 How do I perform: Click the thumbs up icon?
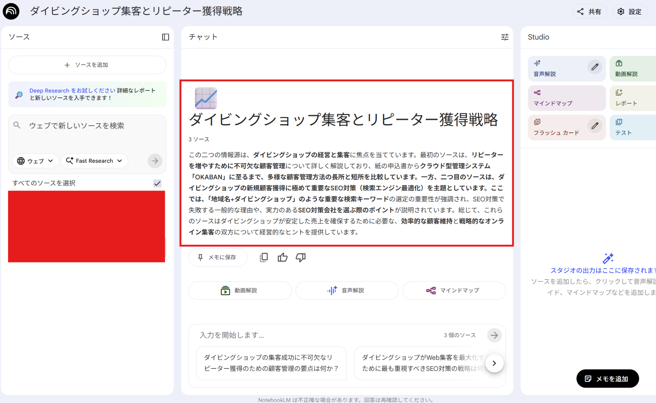coord(283,257)
